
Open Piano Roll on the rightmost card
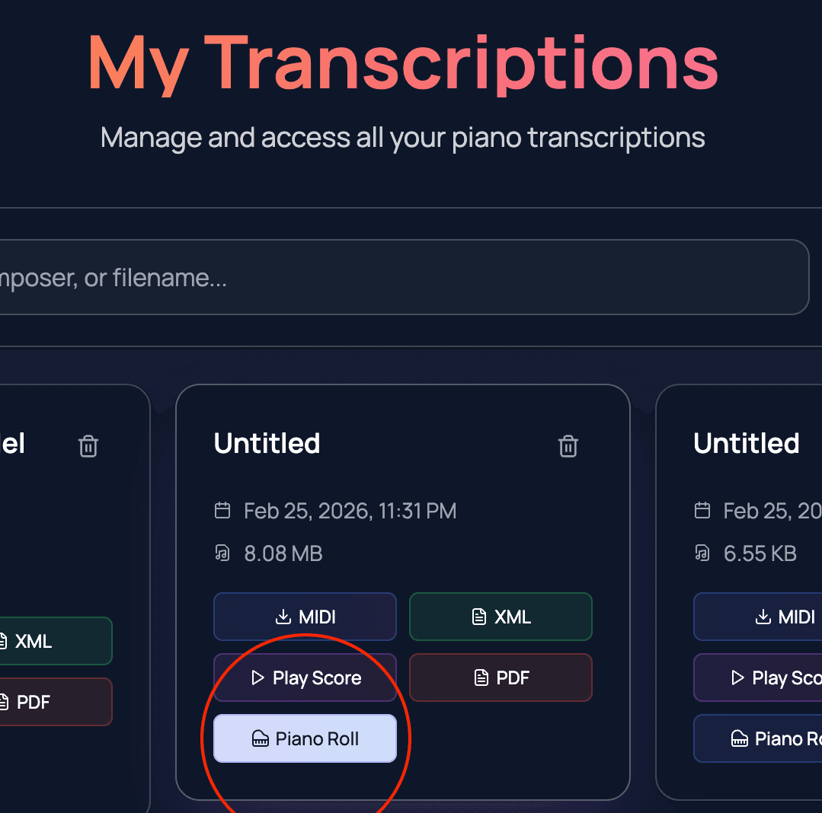coord(769,738)
